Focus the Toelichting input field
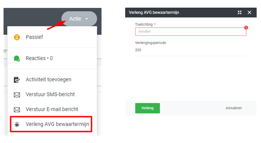This screenshot has height=143, width=261. point(191,32)
